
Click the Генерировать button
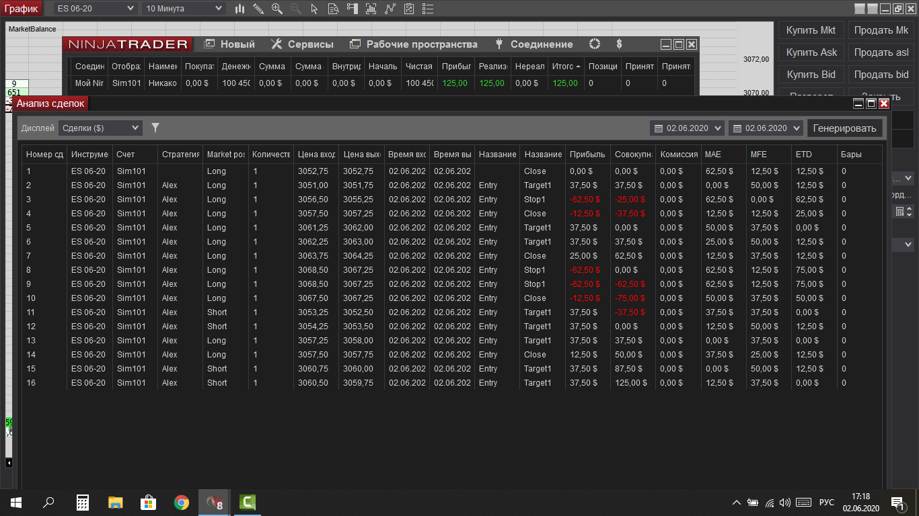click(x=844, y=128)
